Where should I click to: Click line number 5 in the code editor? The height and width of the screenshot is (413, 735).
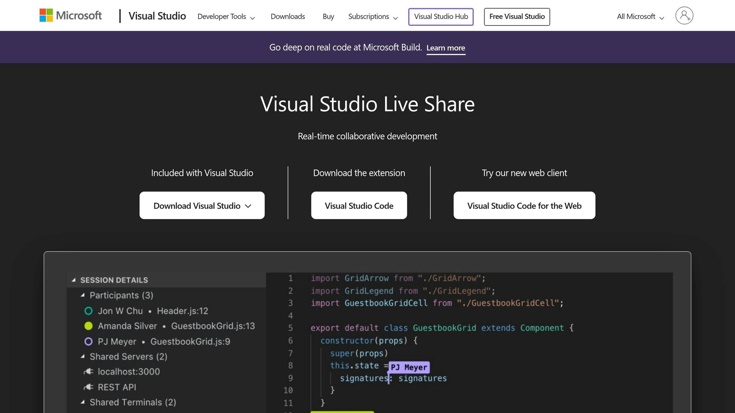pyautogui.click(x=290, y=328)
